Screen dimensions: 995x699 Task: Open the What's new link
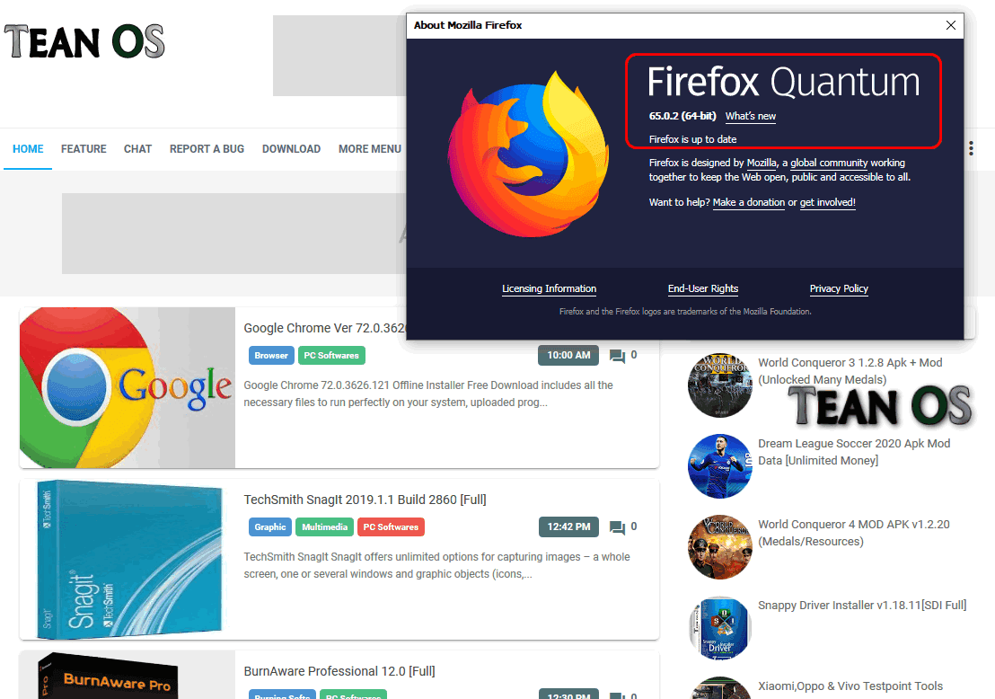751,116
